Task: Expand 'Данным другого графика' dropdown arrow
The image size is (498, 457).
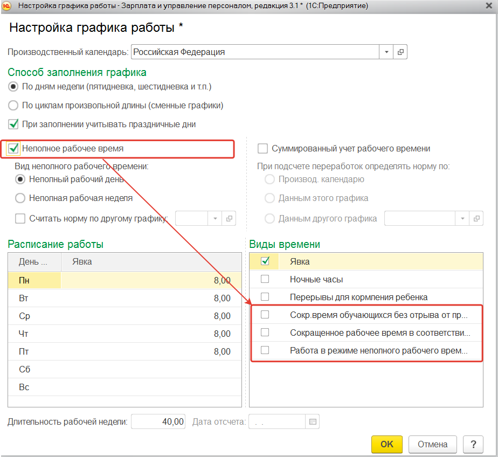Action: tap(462, 218)
